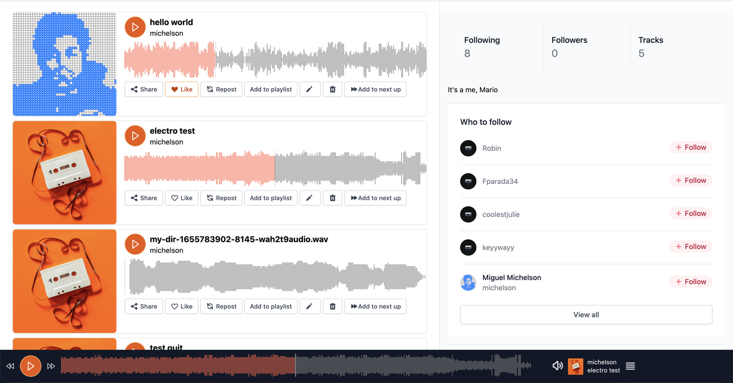Share the my-dir wav track
Image resolution: width=733 pixels, height=383 pixels.
click(144, 306)
